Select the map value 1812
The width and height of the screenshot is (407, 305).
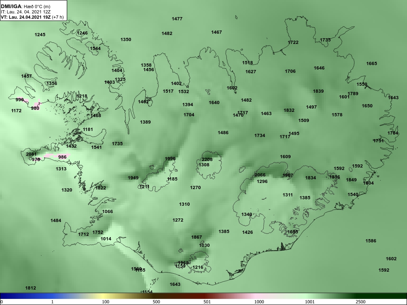[31, 288]
